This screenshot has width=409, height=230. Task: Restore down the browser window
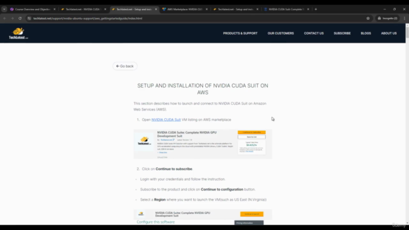tap(394, 9)
